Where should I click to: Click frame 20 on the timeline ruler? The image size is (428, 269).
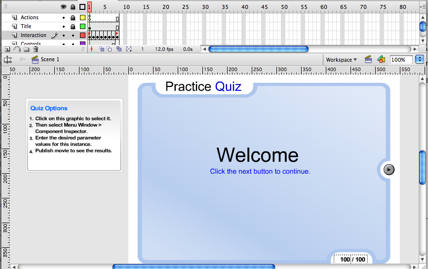click(165, 7)
